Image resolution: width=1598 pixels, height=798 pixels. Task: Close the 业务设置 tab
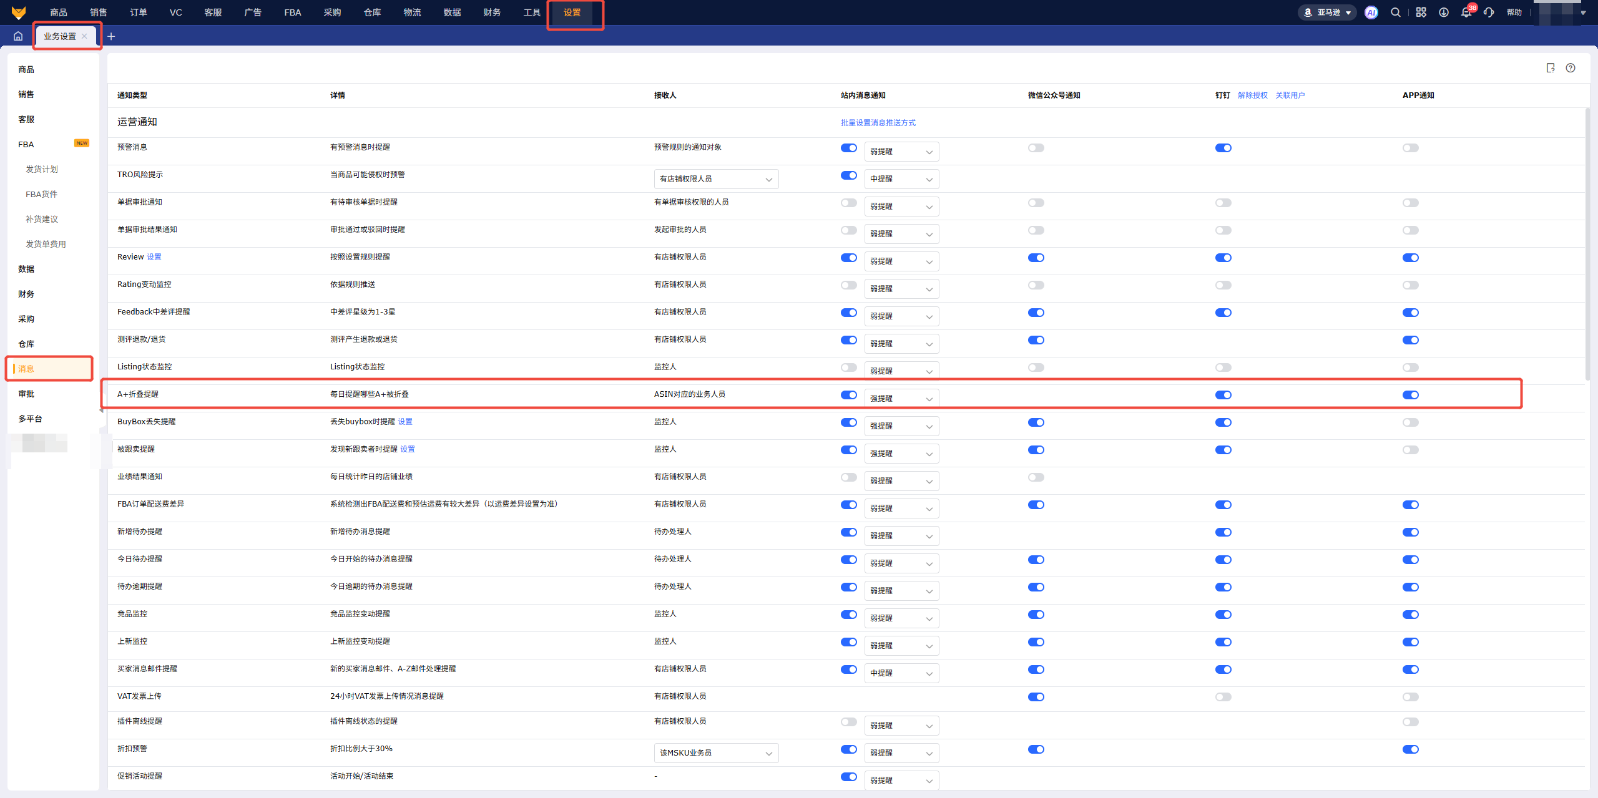coord(84,36)
